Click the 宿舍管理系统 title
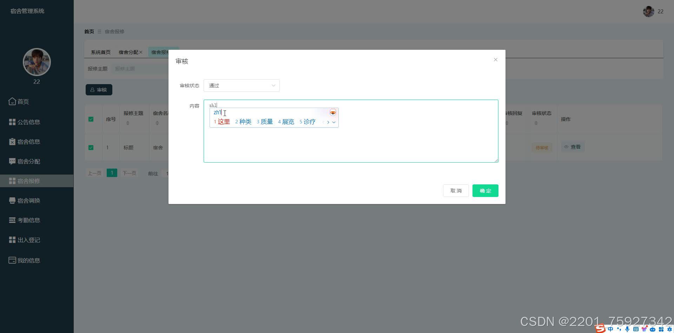This screenshot has height=333, width=674. point(27,11)
